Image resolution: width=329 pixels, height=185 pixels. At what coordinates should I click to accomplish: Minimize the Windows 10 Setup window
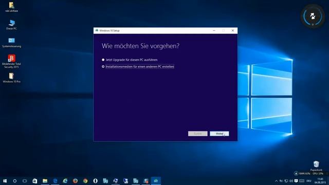coord(214,30)
